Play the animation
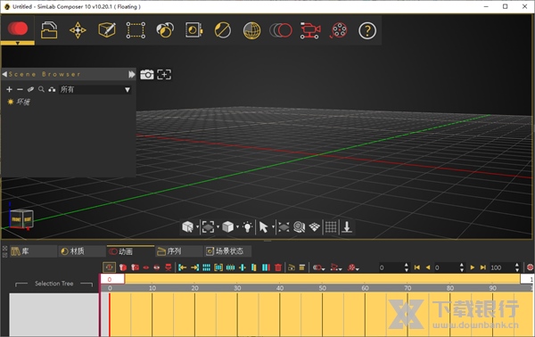This screenshot has width=535, height=337. click(473, 267)
